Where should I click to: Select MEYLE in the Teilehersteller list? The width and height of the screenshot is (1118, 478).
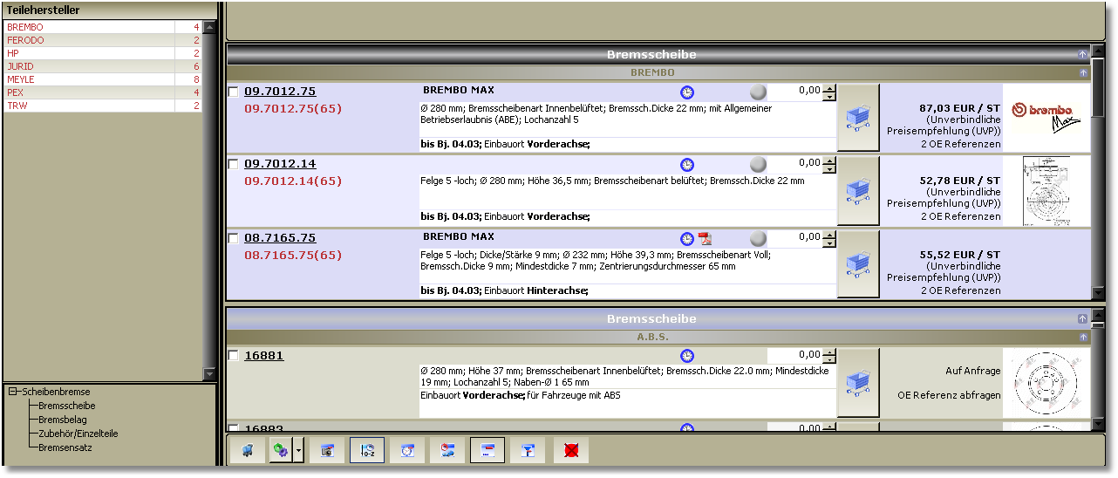pyautogui.click(x=102, y=79)
